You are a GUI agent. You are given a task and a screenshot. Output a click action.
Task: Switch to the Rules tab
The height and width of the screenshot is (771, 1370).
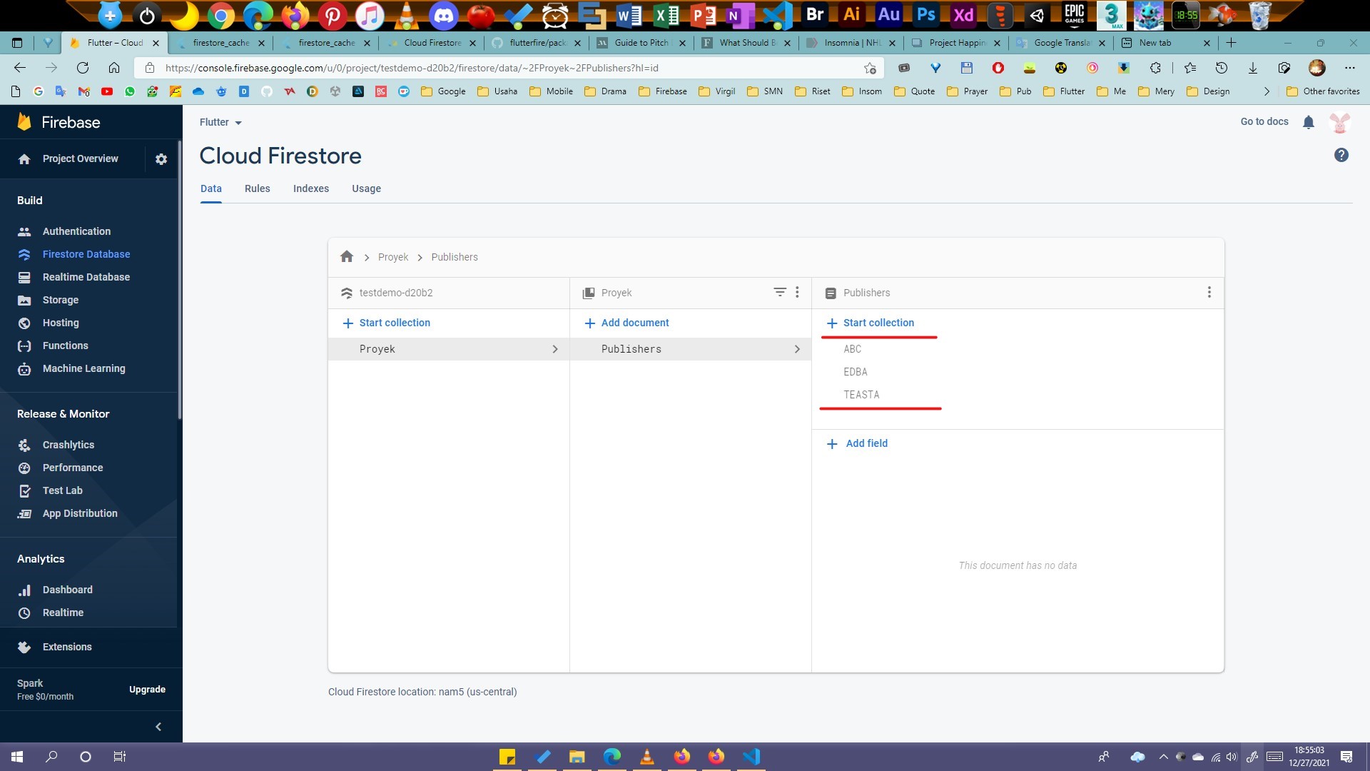(257, 188)
